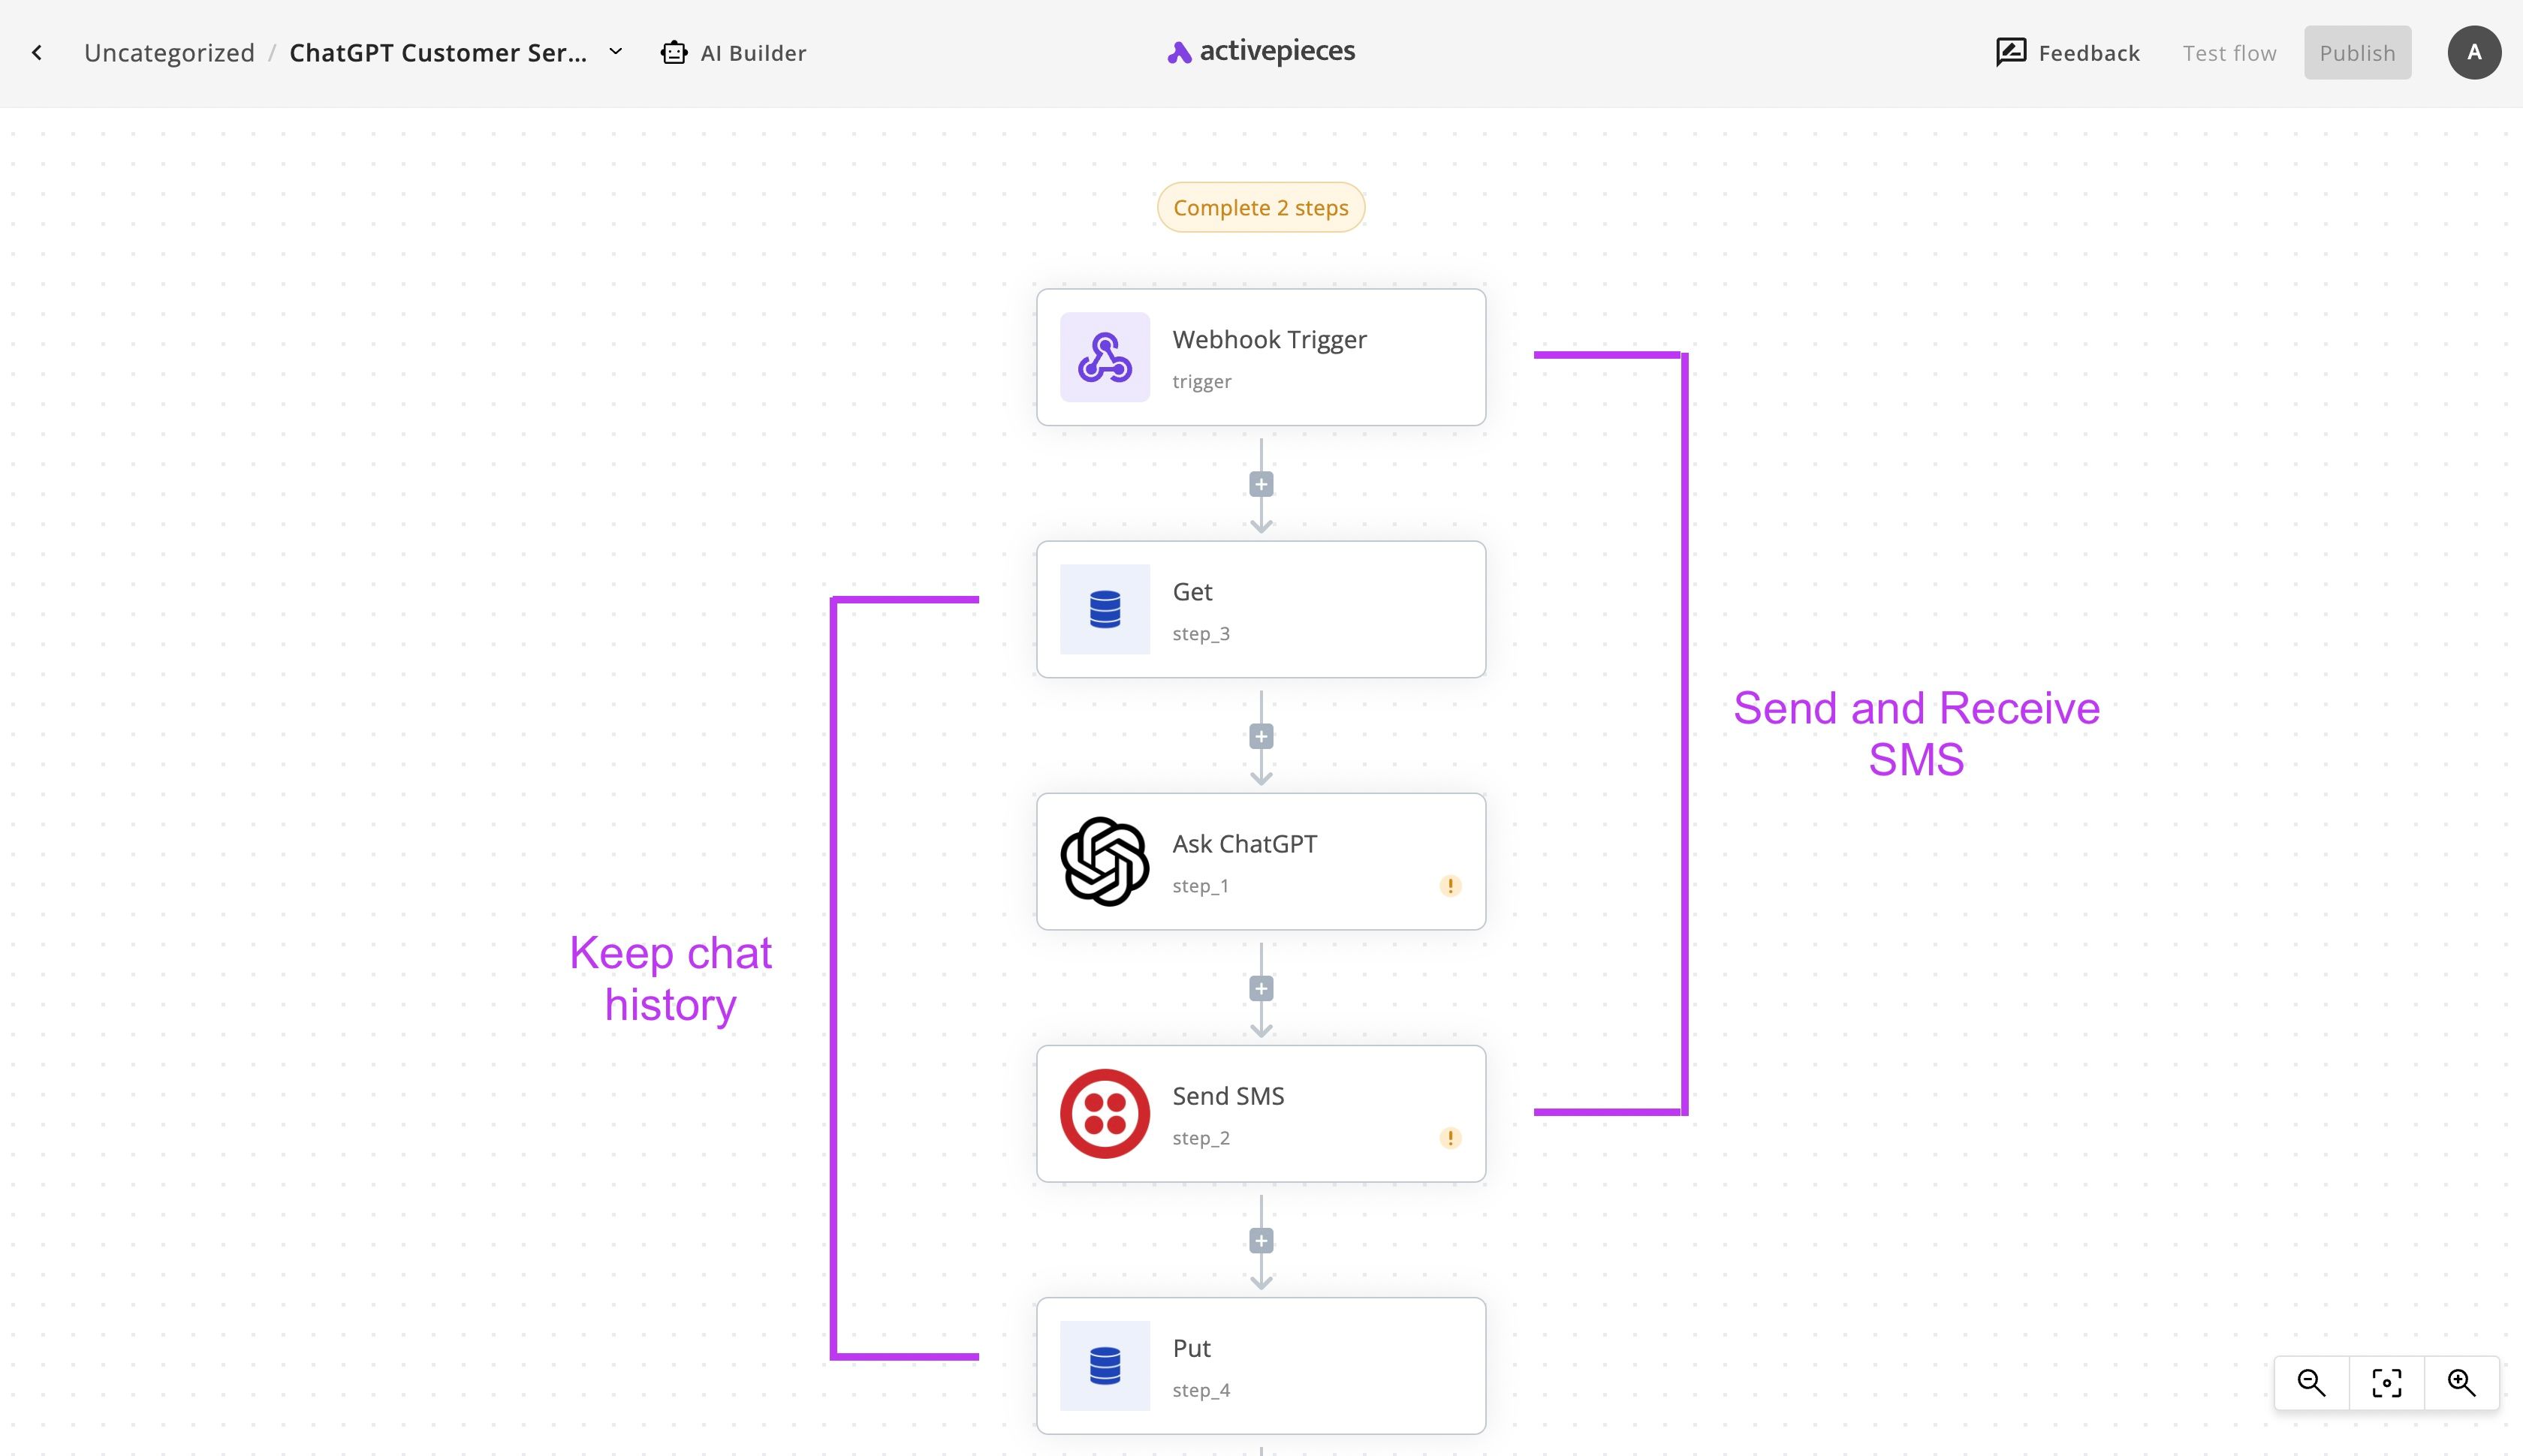
Task: Add step between Send SMS and Put
Action: point(1261,1241)
